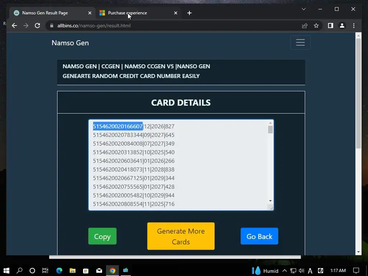Click the row ending in 10|2025|540
Image resolution: width=368 pixels, height=276 pixels.
(134, 152)
